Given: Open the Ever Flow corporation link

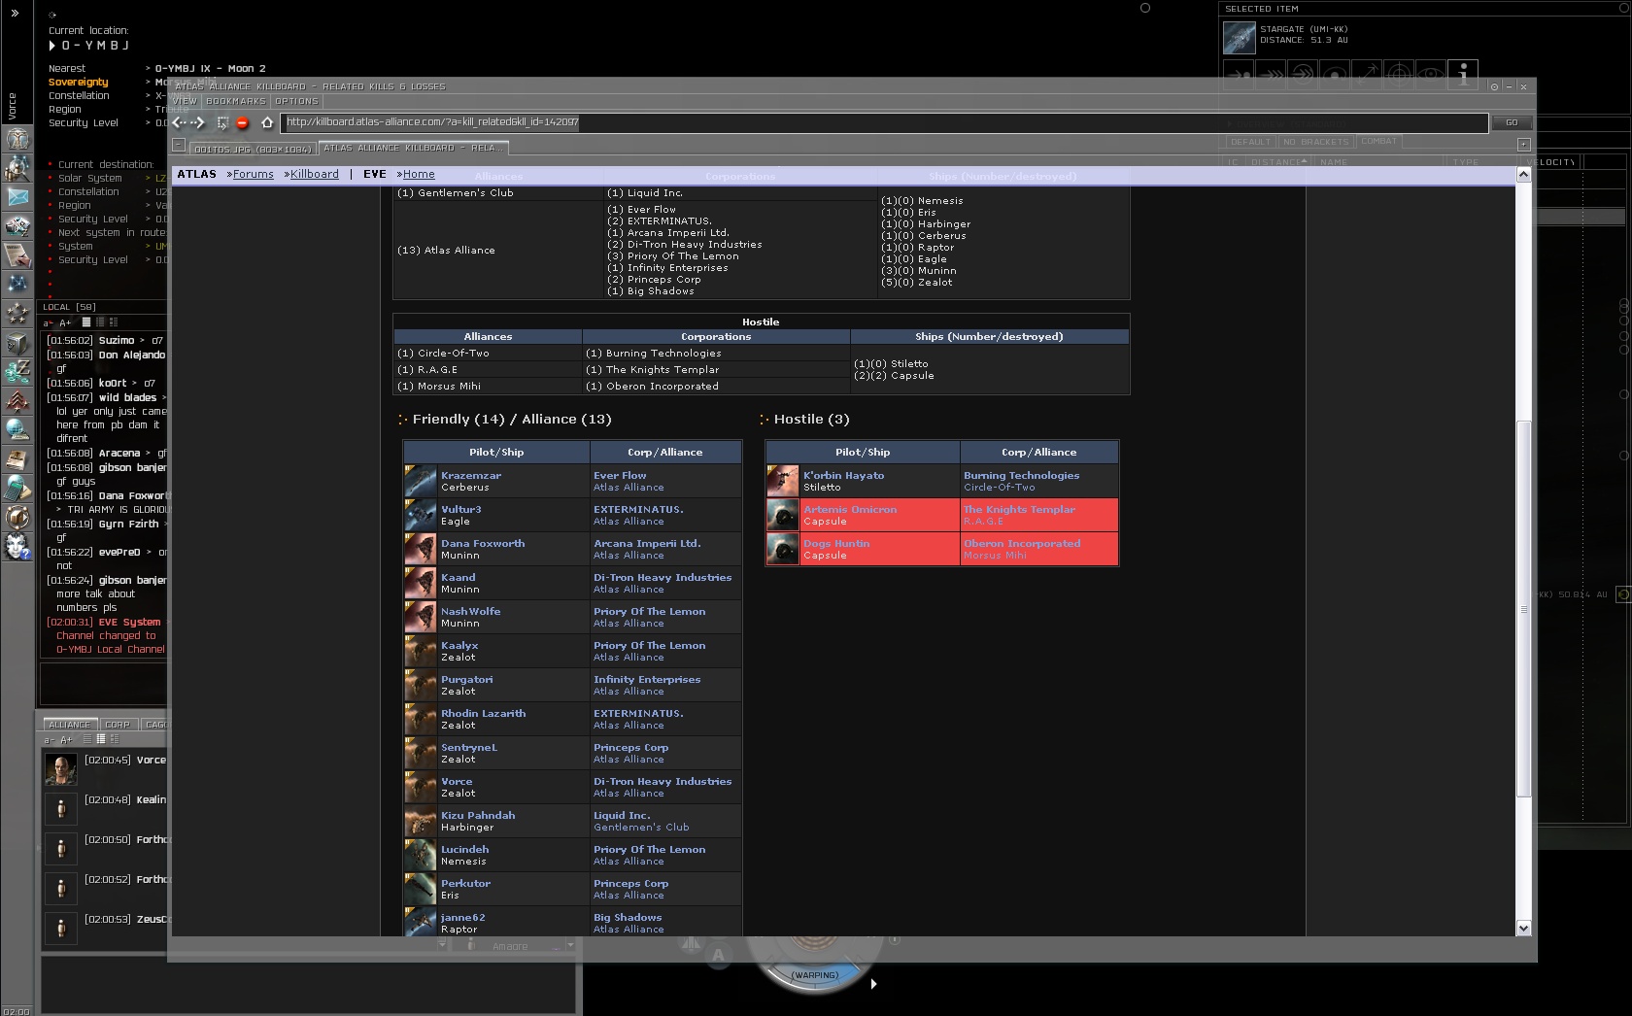Looking at the screenshot, I should click(x=620, y=475).
